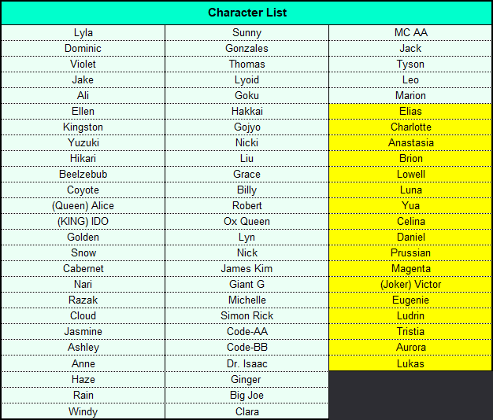Click the yellow Prussian cell
493x420 pixels.
[x=410, y=252]
